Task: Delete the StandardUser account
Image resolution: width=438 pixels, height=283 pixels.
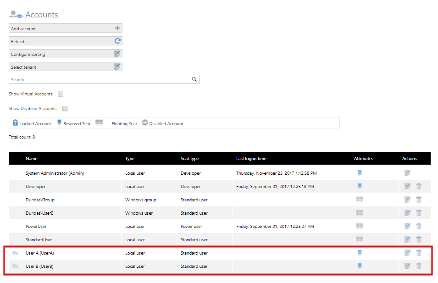Action: (x=419, y=239)
